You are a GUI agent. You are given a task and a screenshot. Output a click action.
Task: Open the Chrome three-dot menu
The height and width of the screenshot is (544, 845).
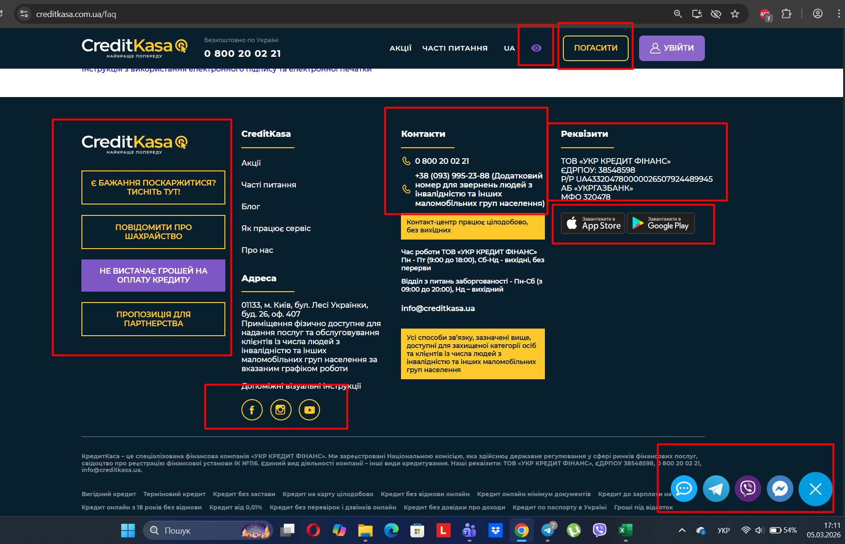tap(839, 14)
